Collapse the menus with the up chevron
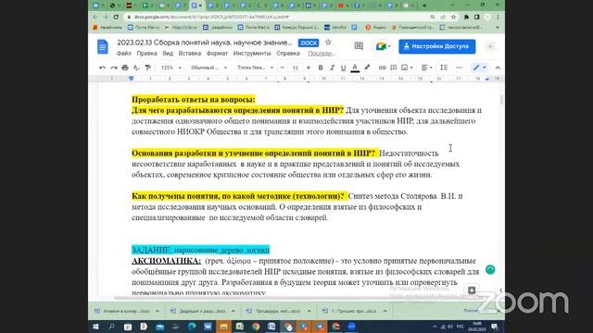This screenshot has width=593, height=333. point(498,68)
